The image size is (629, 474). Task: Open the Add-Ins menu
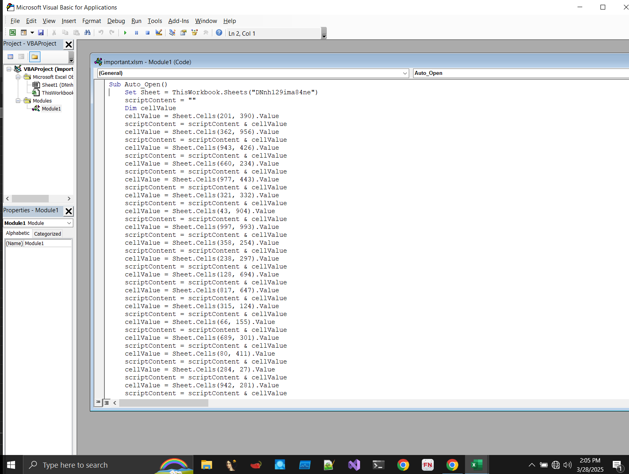tap(179, 21)
